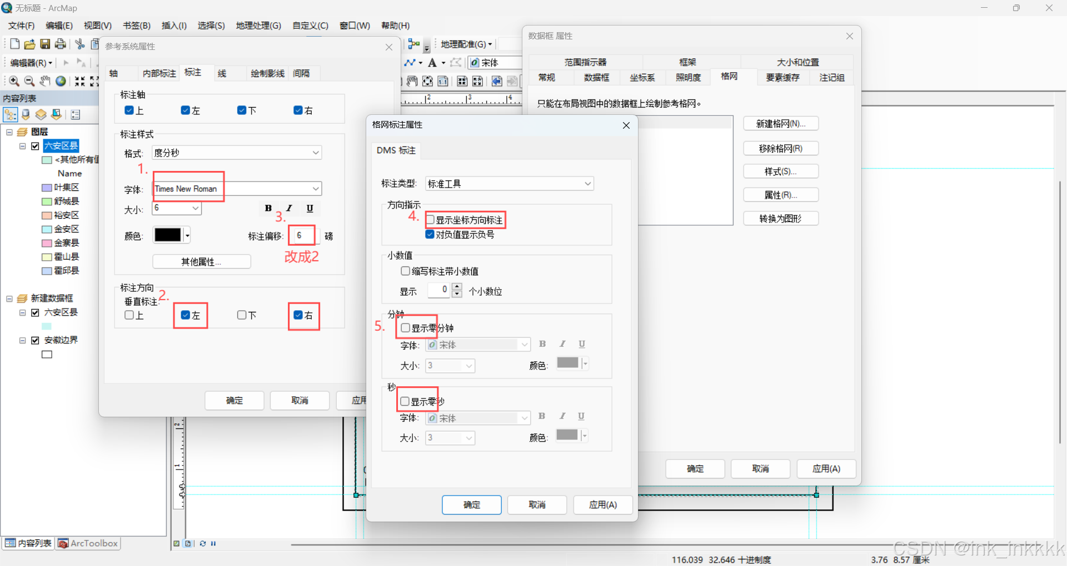Toggle vertical label 左 checkbox
This screenshot has height=566, width=1067.
[x=186, y=315]
